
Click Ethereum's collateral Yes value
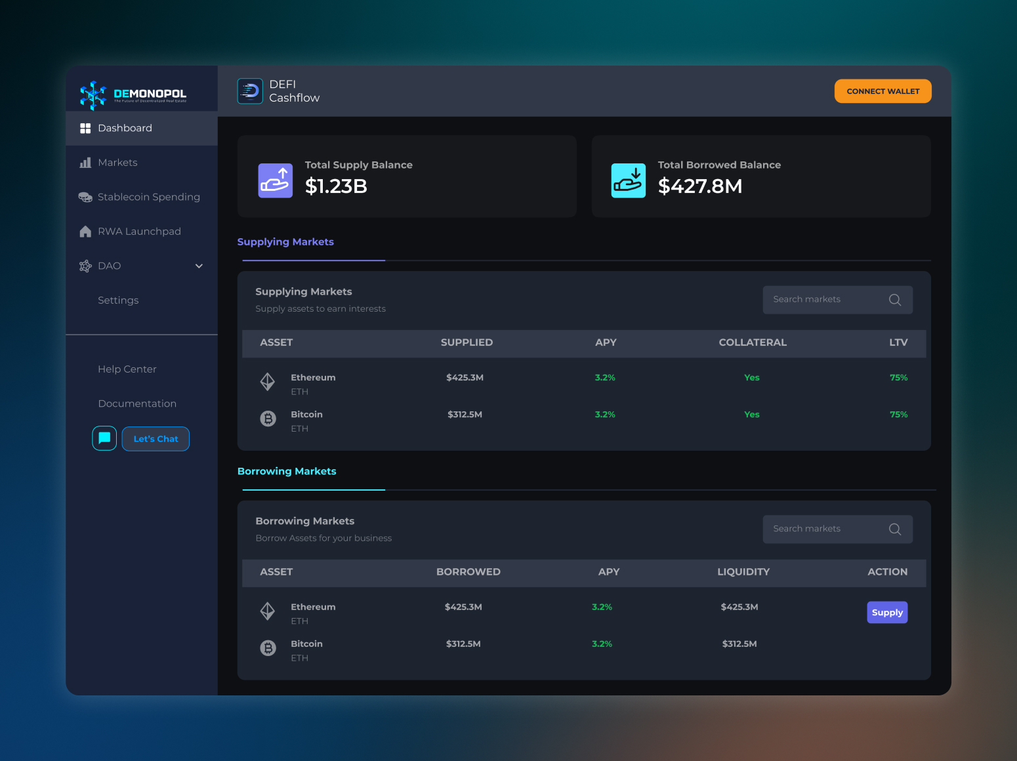(752, 378)
